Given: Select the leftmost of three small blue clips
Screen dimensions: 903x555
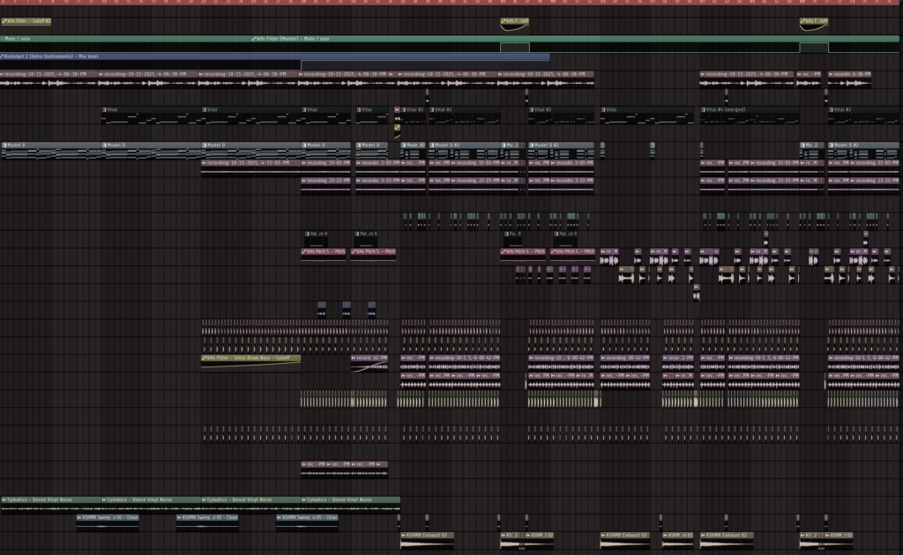Looking at the screenshot, I should click(x=322, y=307).
